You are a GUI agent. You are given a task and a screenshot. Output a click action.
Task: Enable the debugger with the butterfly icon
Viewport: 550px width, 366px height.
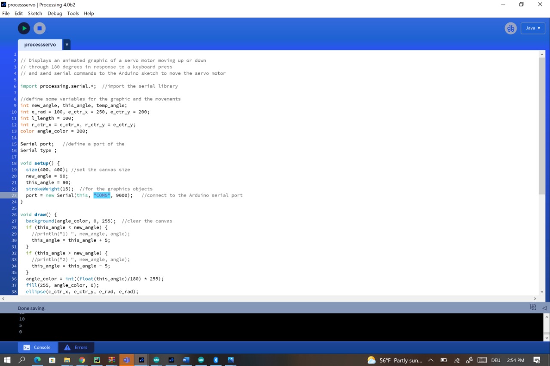pos(510,28)
